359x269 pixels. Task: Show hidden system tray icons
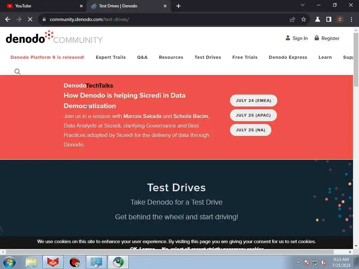click(x=298, y=263)
